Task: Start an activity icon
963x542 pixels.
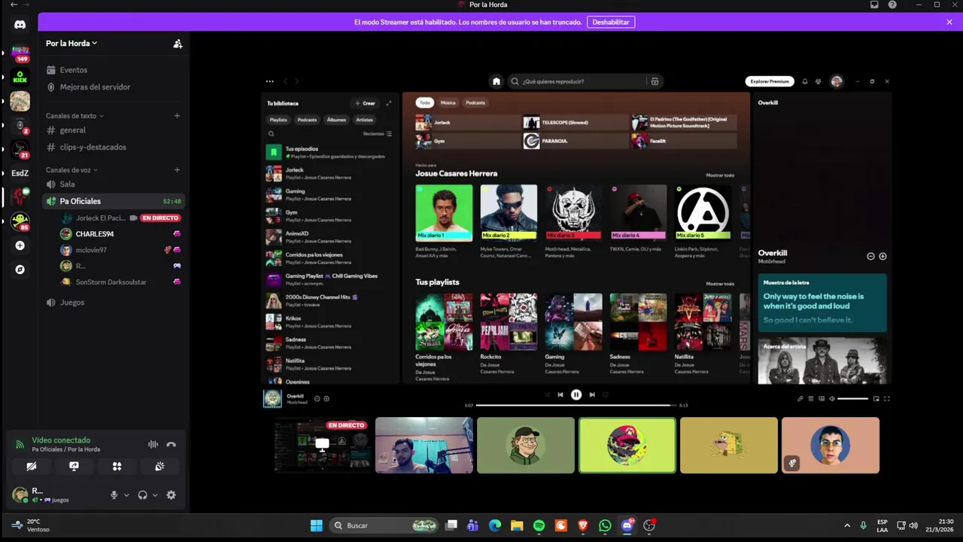Action: (117, 467)
